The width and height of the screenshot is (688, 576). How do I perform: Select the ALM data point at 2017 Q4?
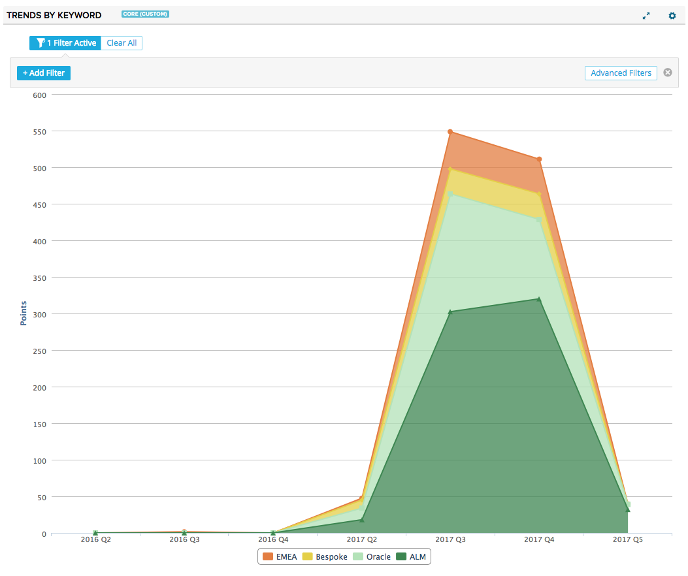539,299
